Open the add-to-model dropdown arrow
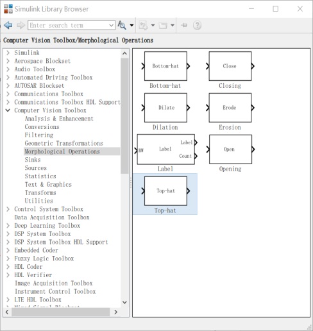The image size is (313, 331). 153,25
